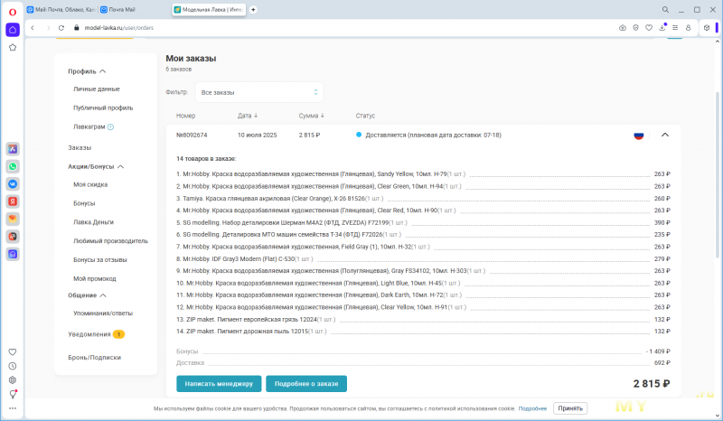Take a snapshot with camera icon
This screenshot has width=723, height=421.
tap(623, 28)
